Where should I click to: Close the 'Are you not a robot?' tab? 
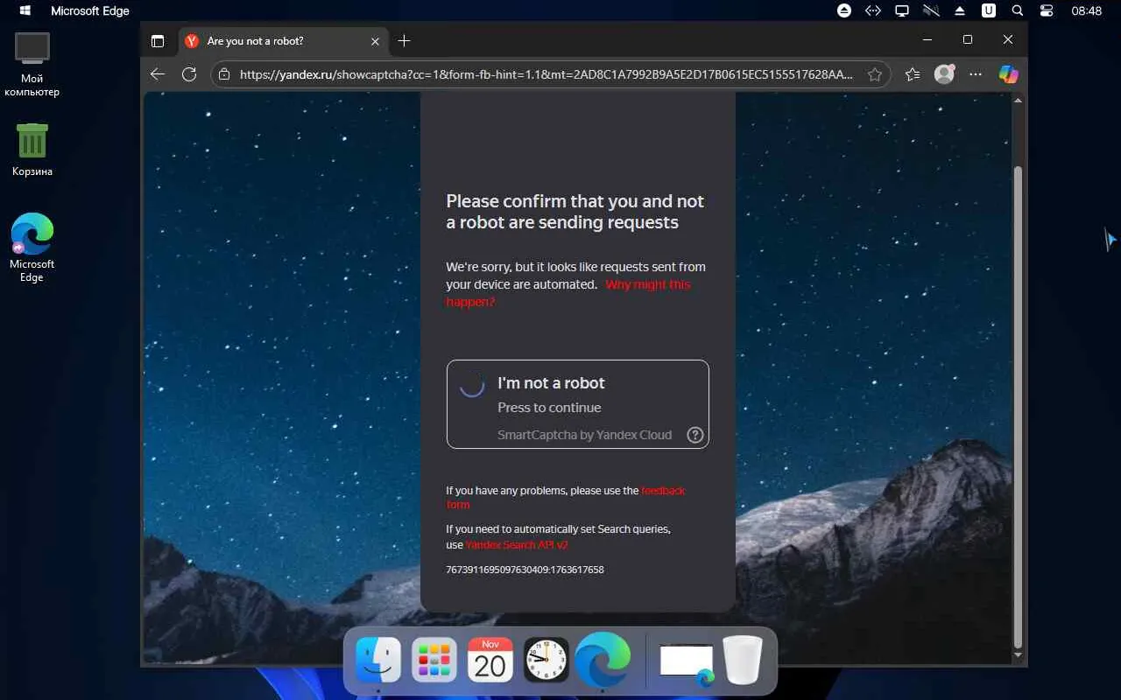click(376, 41)
